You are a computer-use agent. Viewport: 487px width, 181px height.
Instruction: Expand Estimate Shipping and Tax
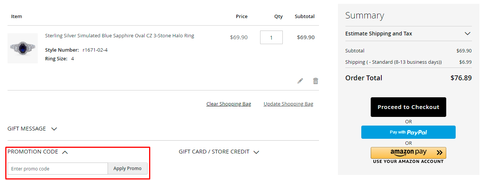[408, 34]
